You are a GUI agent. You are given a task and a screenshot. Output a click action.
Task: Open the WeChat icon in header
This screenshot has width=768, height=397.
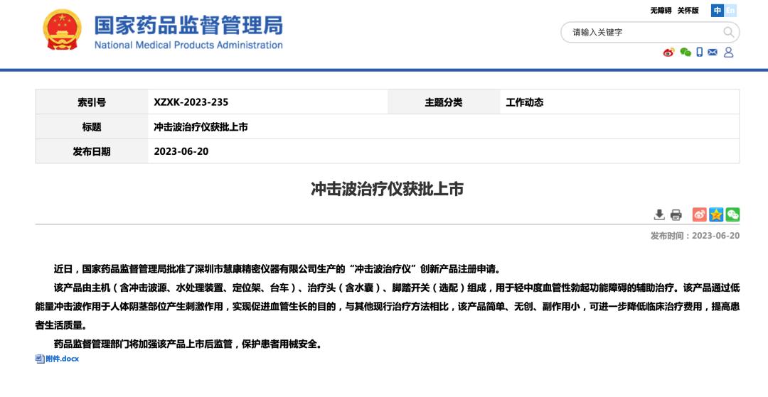pyautogui.click(x=686, y=53)
